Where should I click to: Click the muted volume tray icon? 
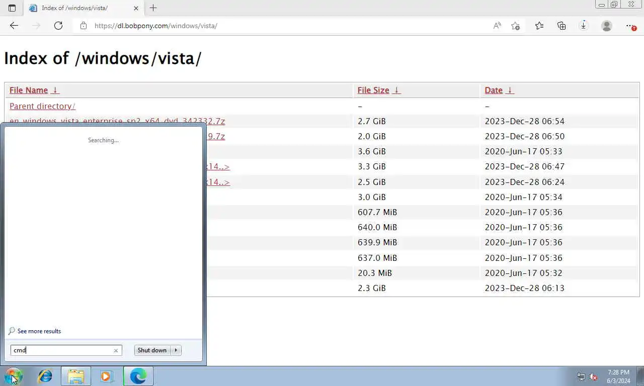(593, 376)
